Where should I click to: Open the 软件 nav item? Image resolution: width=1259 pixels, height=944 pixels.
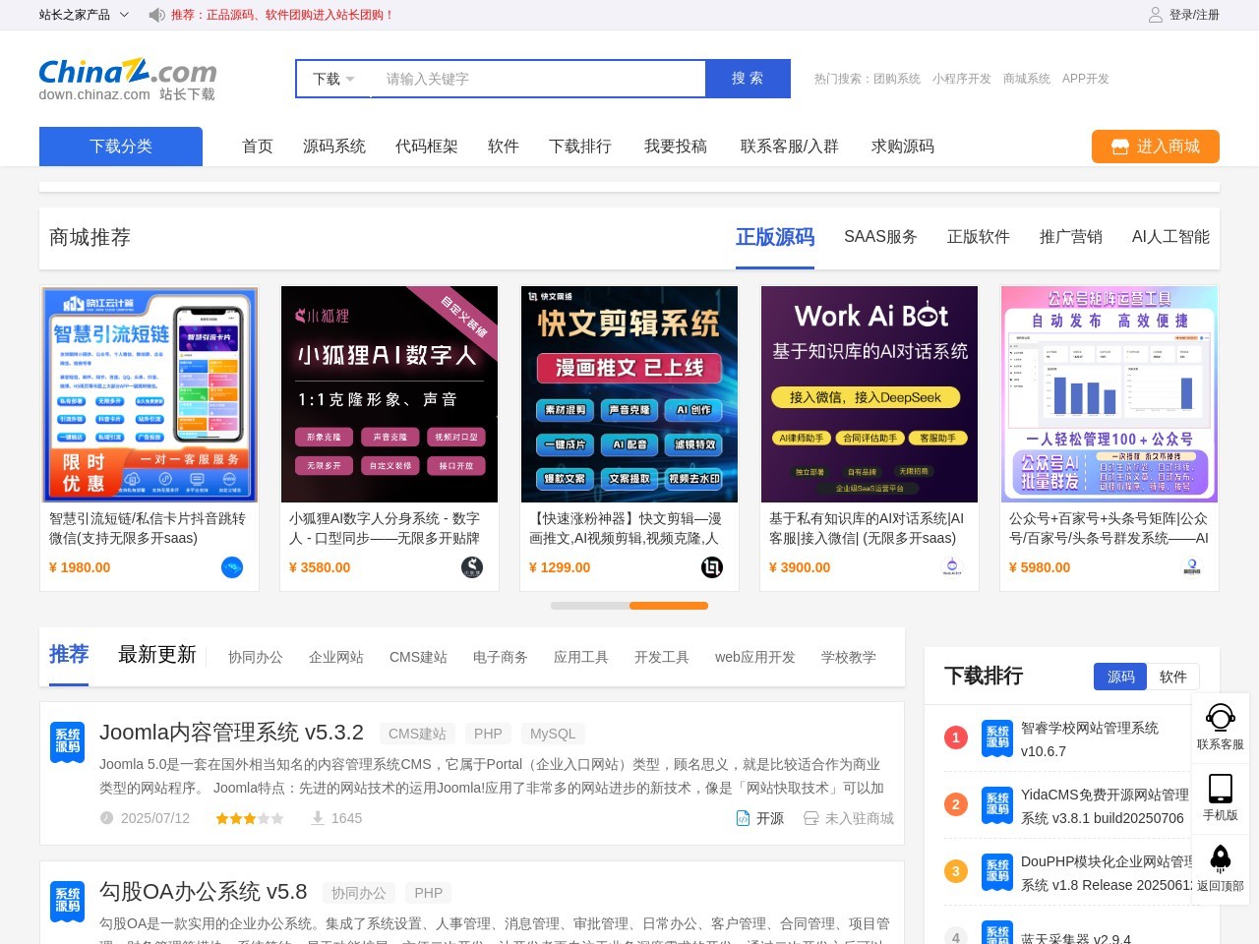504,147
